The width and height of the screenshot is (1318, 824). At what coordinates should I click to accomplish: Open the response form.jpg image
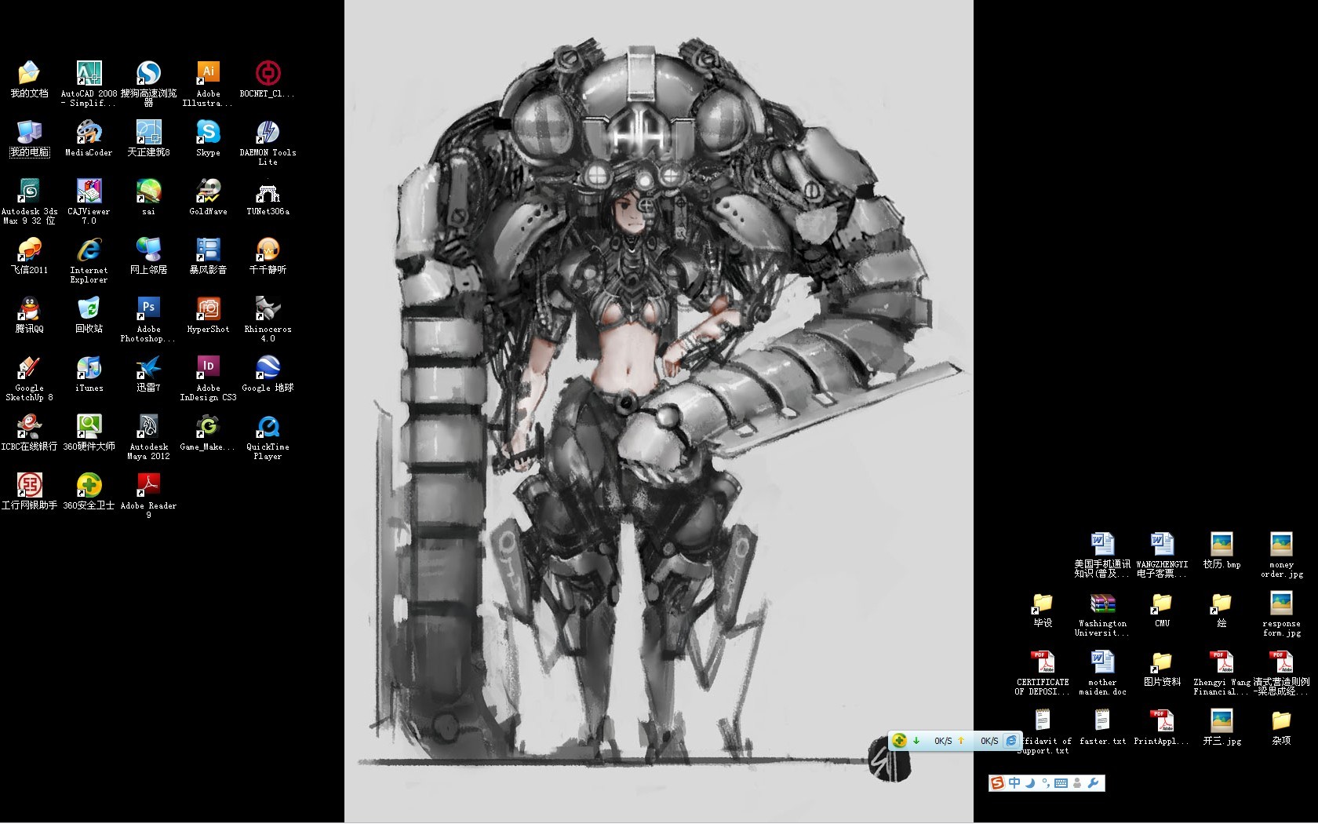coord(1281,613)
